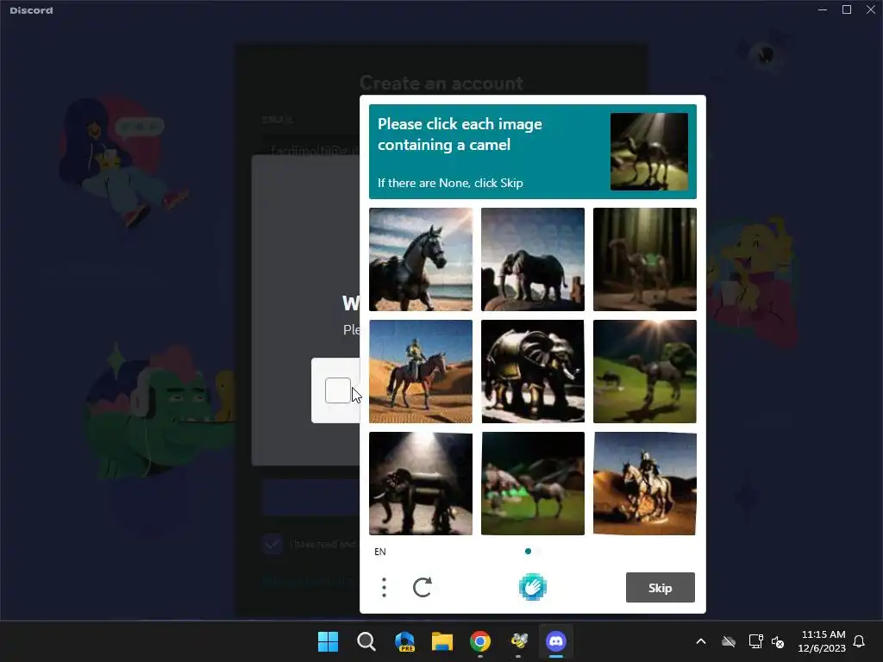Screen dimensions: 883x662
Task: Click the muted volume tray icon
Action: [778, 641]
